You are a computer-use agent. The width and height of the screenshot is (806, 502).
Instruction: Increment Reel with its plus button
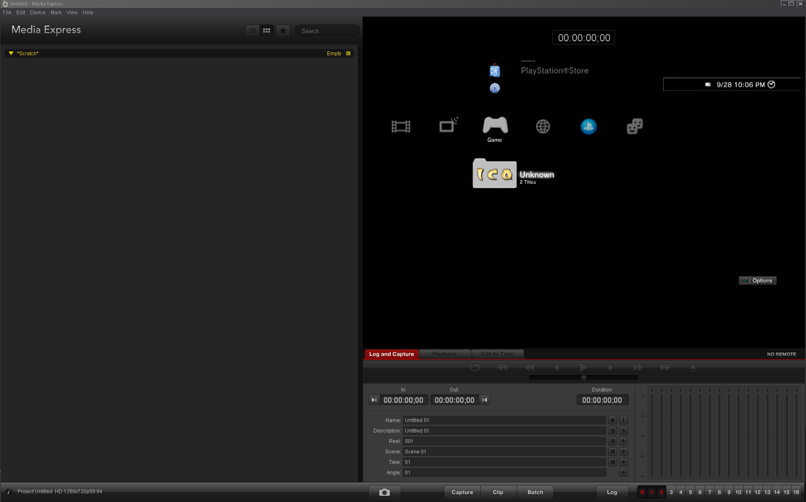point(624,441)
